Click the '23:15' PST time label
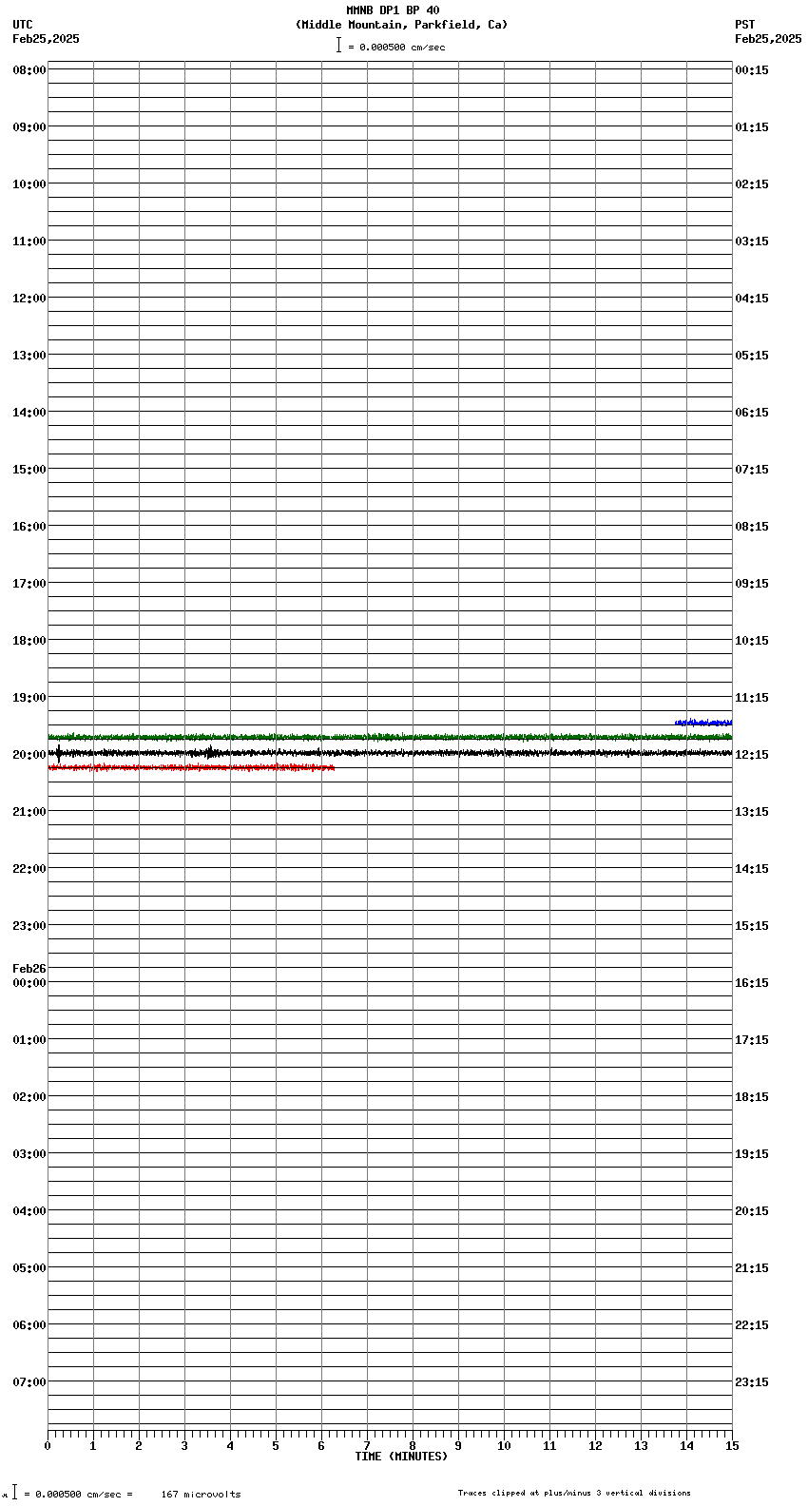This screenshot has height=1506, width=808. point(752,1382)
